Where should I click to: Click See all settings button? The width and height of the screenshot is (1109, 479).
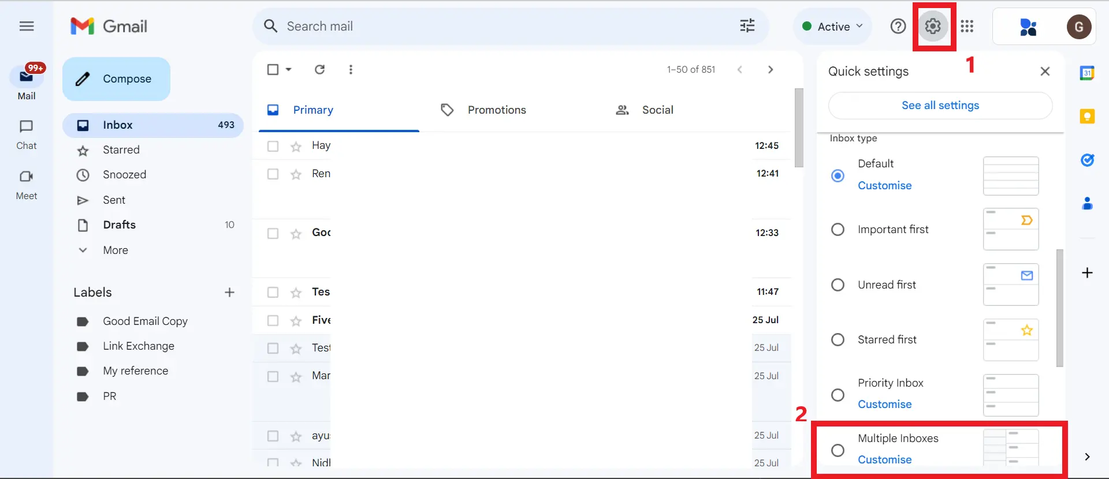[940, 106]
